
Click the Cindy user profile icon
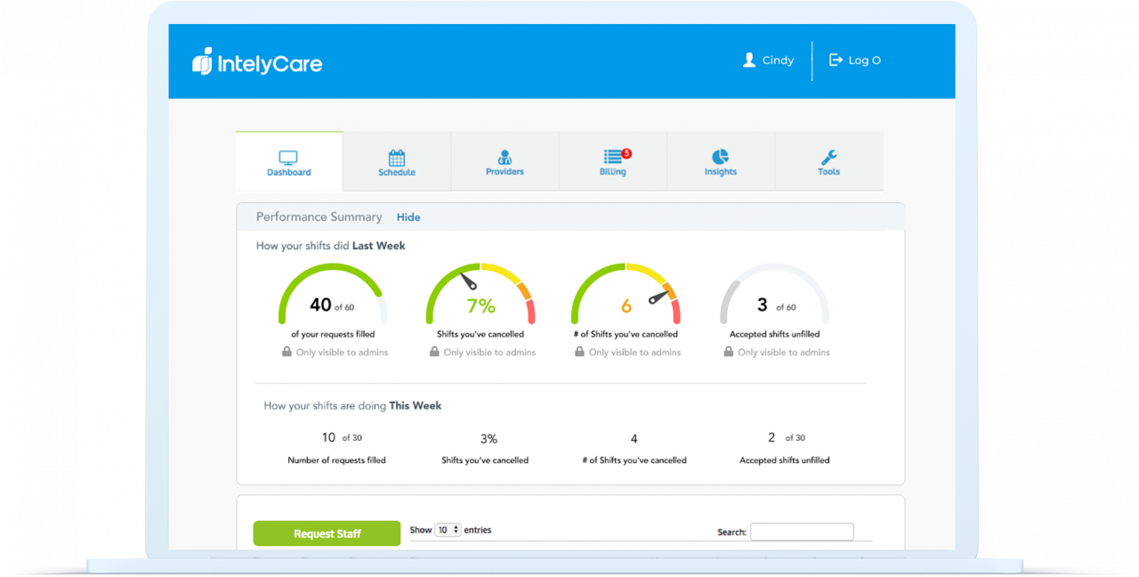pos(749,60)
